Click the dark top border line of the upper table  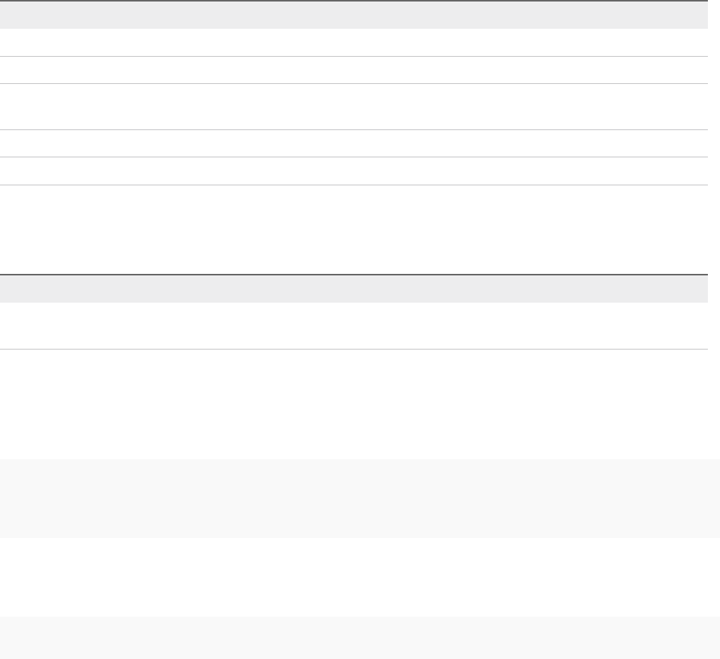coord(354,1)
